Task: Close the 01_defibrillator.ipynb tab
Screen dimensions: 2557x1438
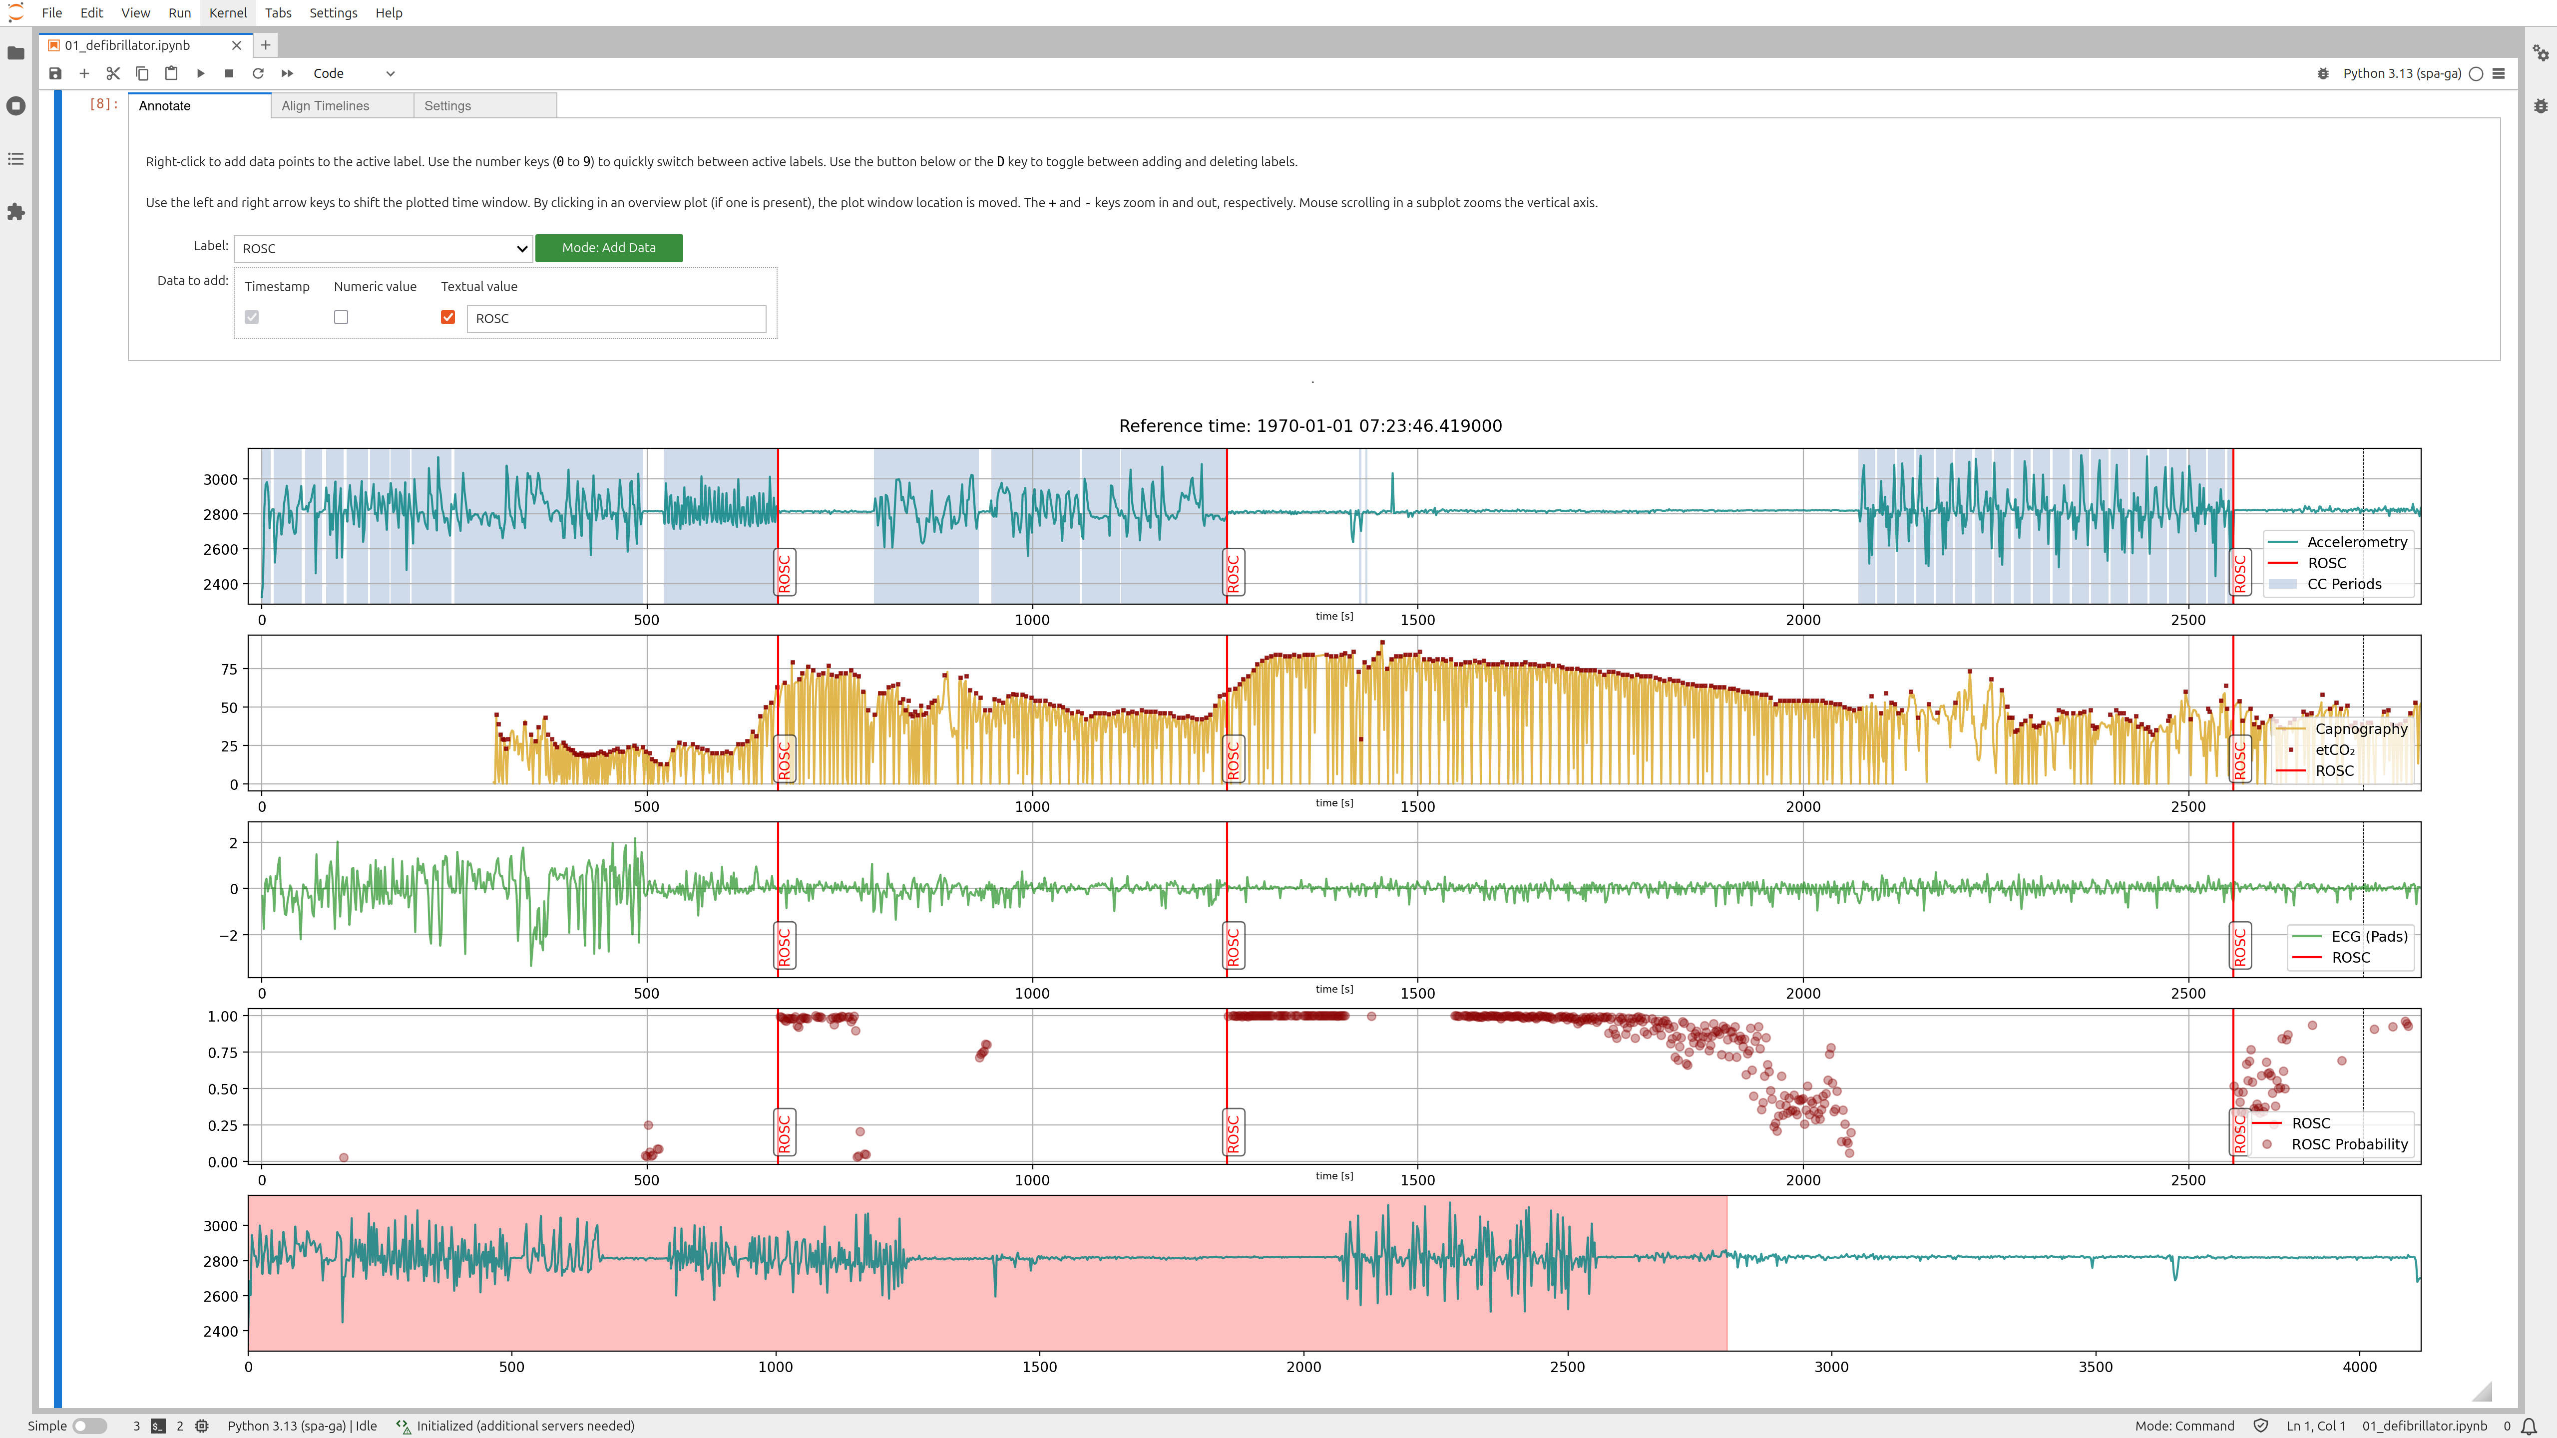Action: pos(236,45)
